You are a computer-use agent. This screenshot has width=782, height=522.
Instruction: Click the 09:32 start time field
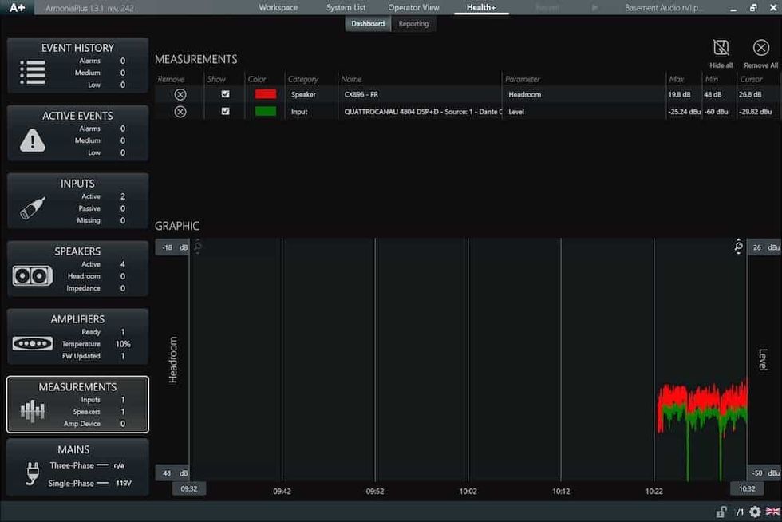click(189, 488)
